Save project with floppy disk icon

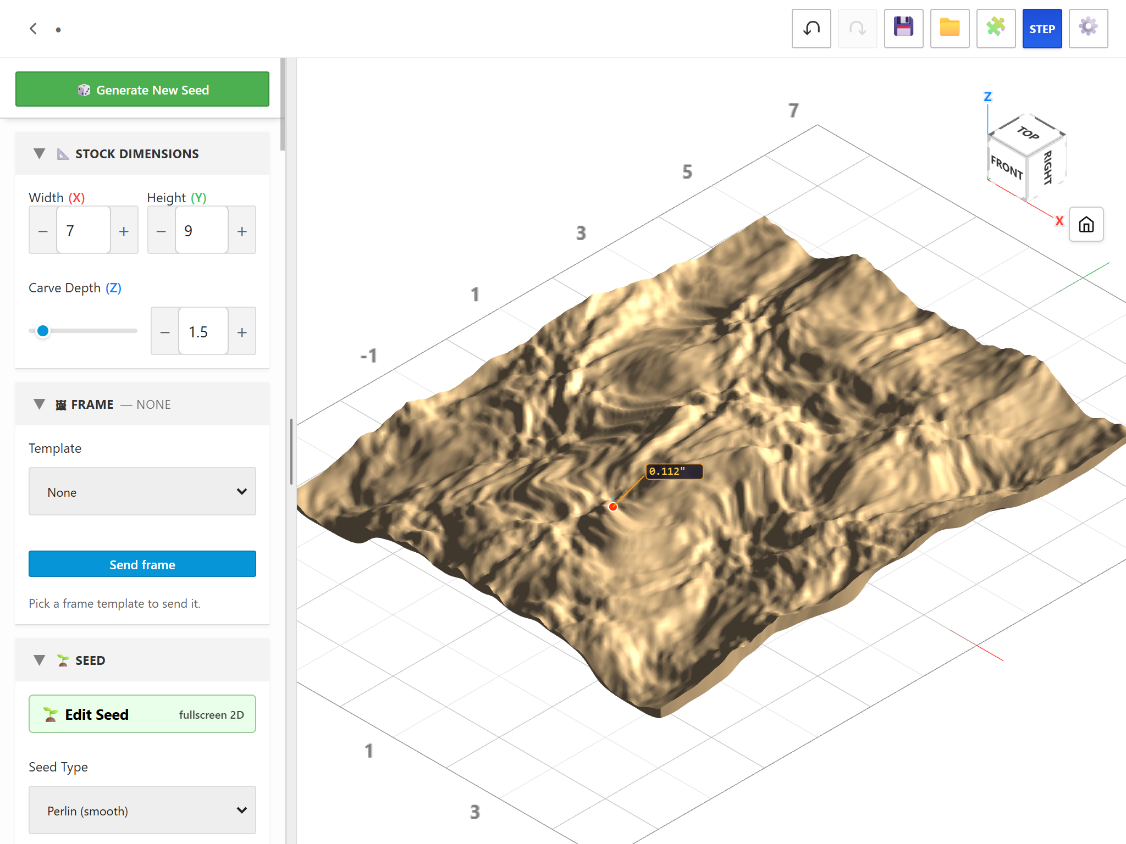pos(903,29)
